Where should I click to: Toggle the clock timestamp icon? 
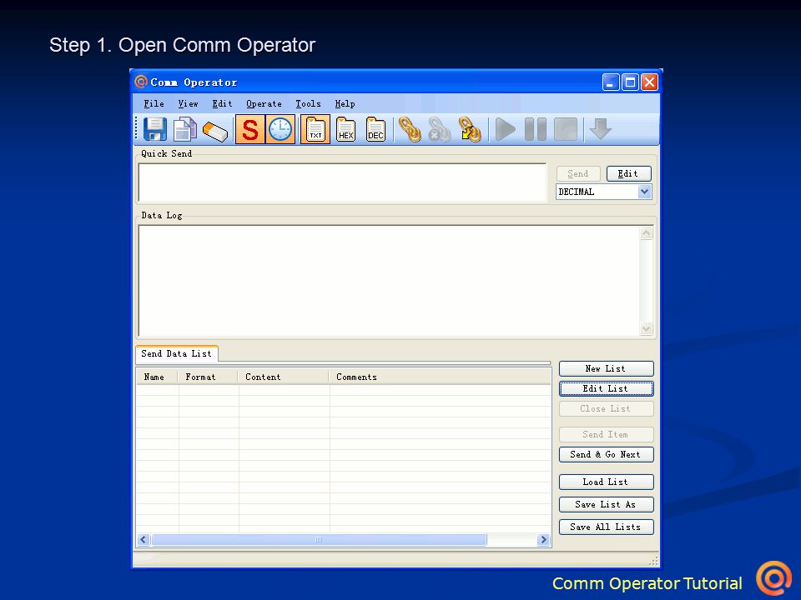(280, 130)
